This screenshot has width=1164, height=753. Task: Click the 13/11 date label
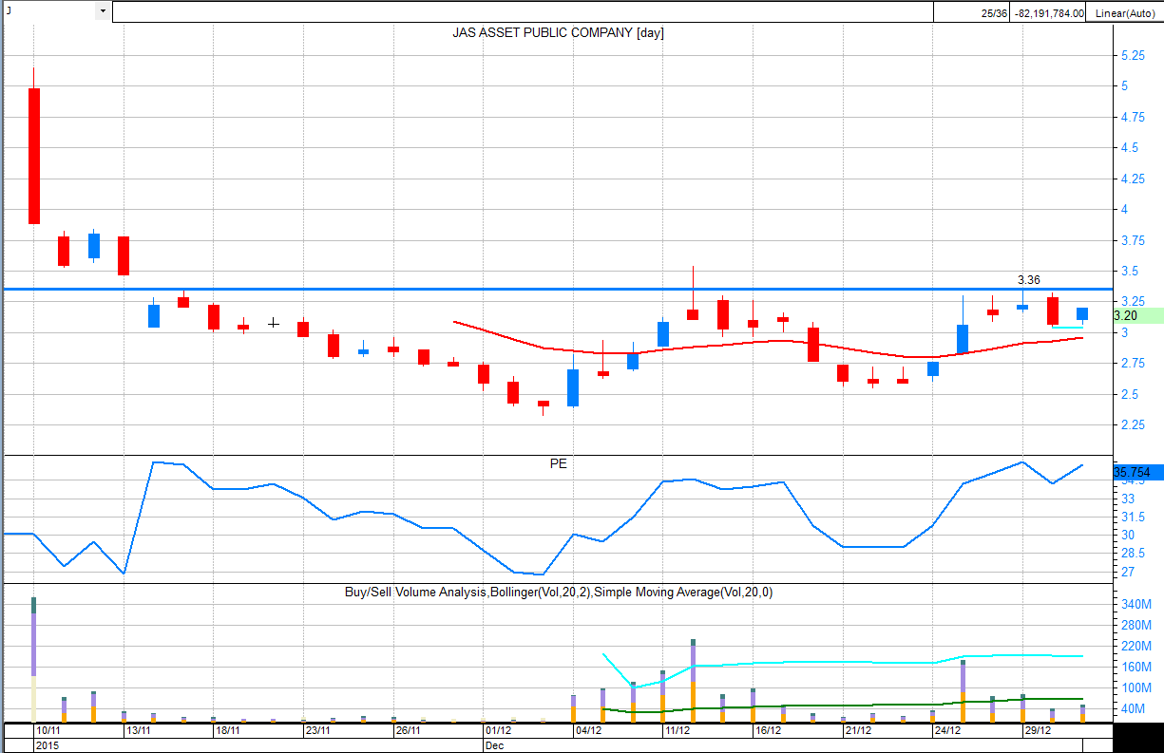click(139, 731)
